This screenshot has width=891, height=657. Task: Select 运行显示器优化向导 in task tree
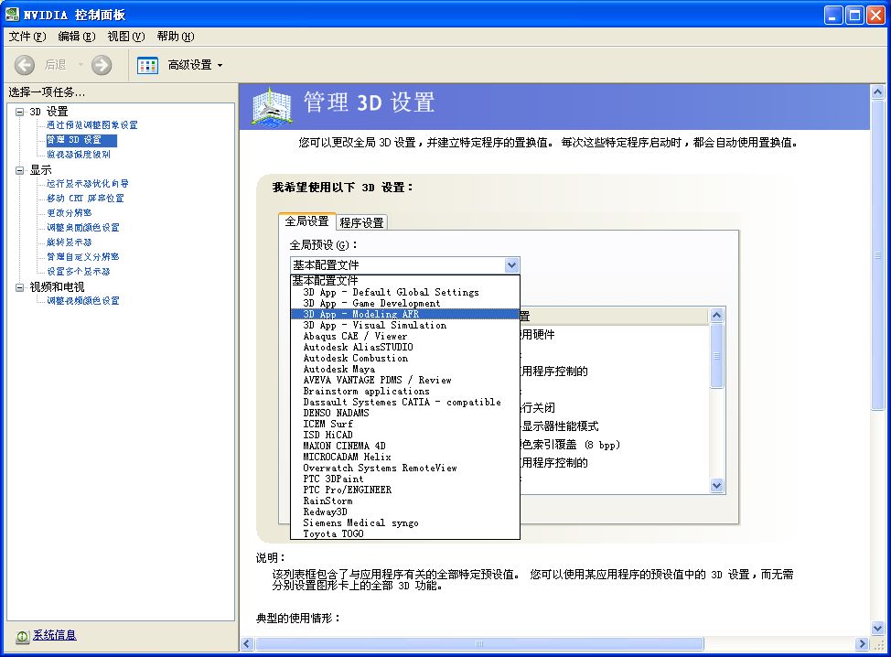point(88,184)
